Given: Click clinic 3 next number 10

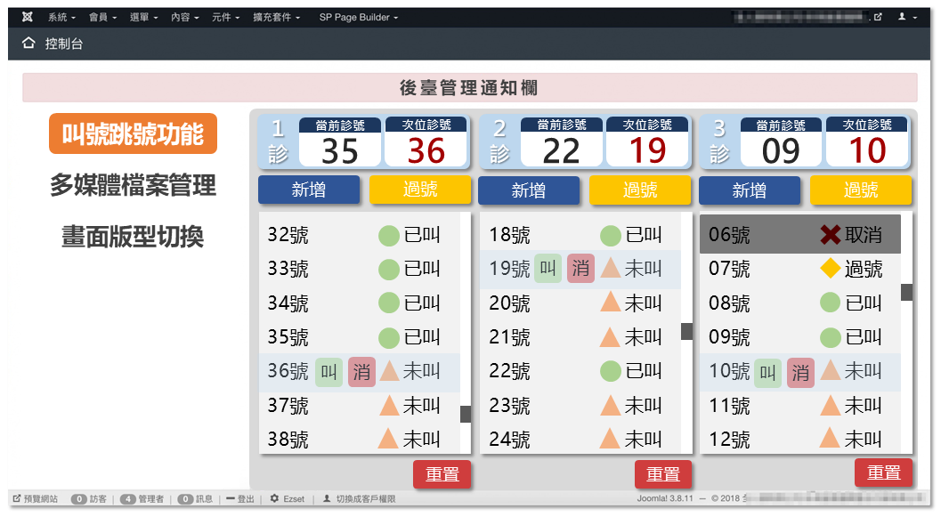Looking at the screenshot, I should pos(867,150).
